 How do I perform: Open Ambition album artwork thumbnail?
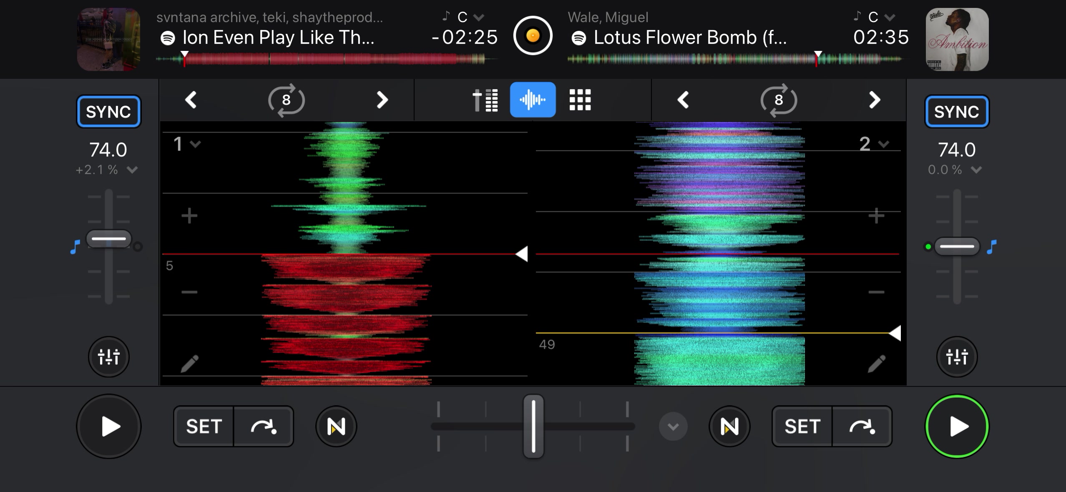[957, 39]
